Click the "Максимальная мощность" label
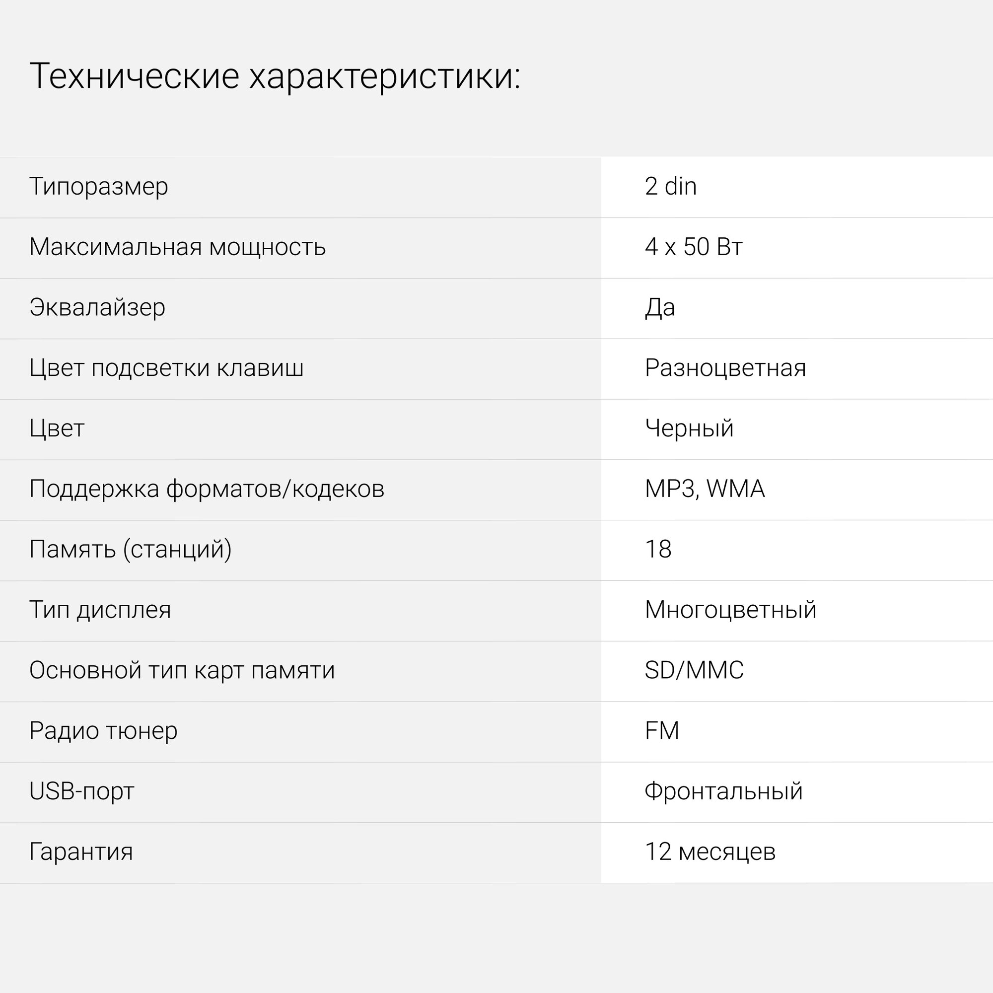The image size is (993, 993). pyautogui.click(x=177, y=247)
